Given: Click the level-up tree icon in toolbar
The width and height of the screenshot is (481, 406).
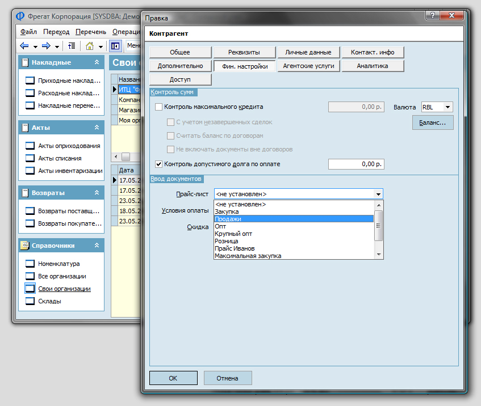Looking at the screenshot, I should click(71, 46).
